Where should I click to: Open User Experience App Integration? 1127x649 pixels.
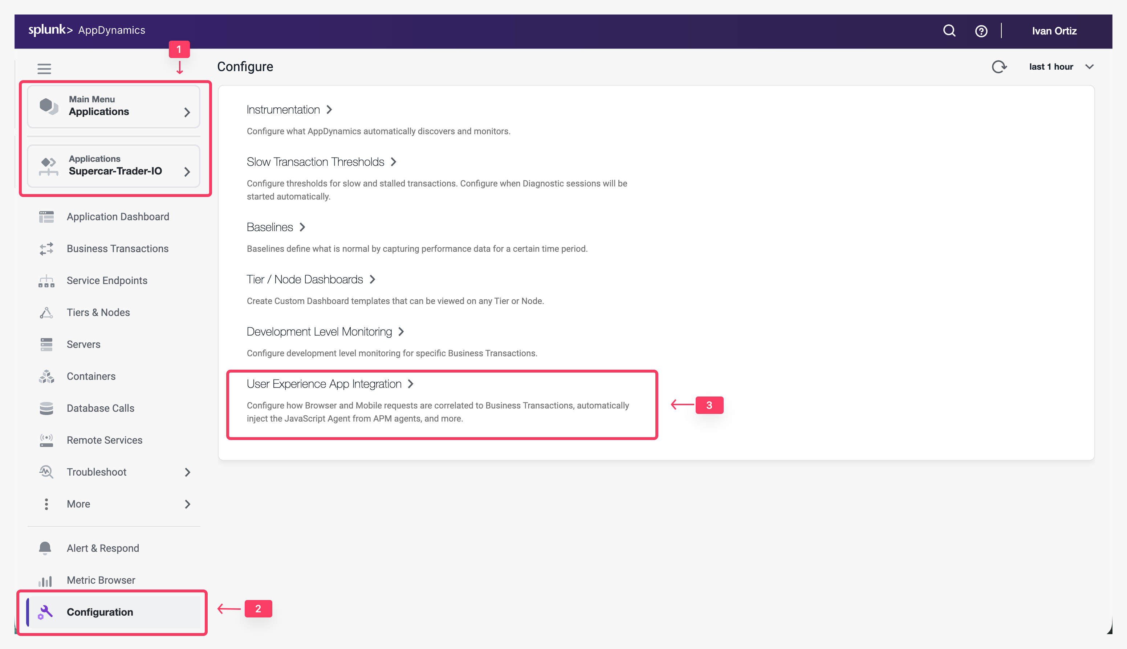324,384
